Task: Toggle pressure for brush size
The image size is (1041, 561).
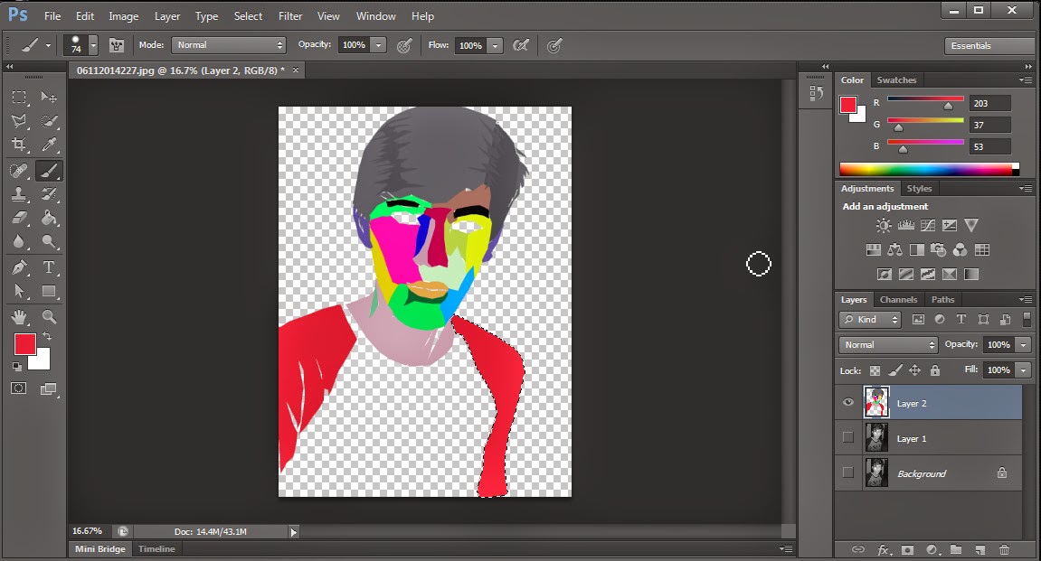Action: pyautogui.click(x=554, y=45)
